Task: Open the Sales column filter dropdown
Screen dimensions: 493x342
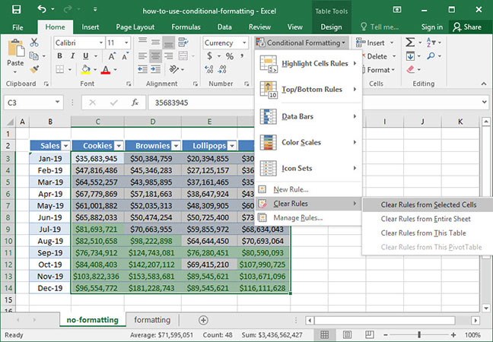Action: (x=65, y=146)
